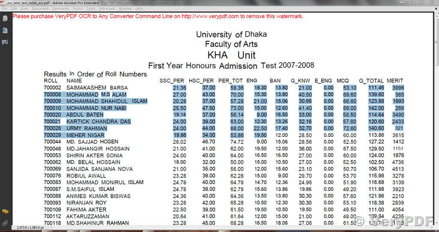The height and width of the screenshot is (232, 439).
Task: Click the 'University of Dhaka' heading
Action: coord(231,34)
